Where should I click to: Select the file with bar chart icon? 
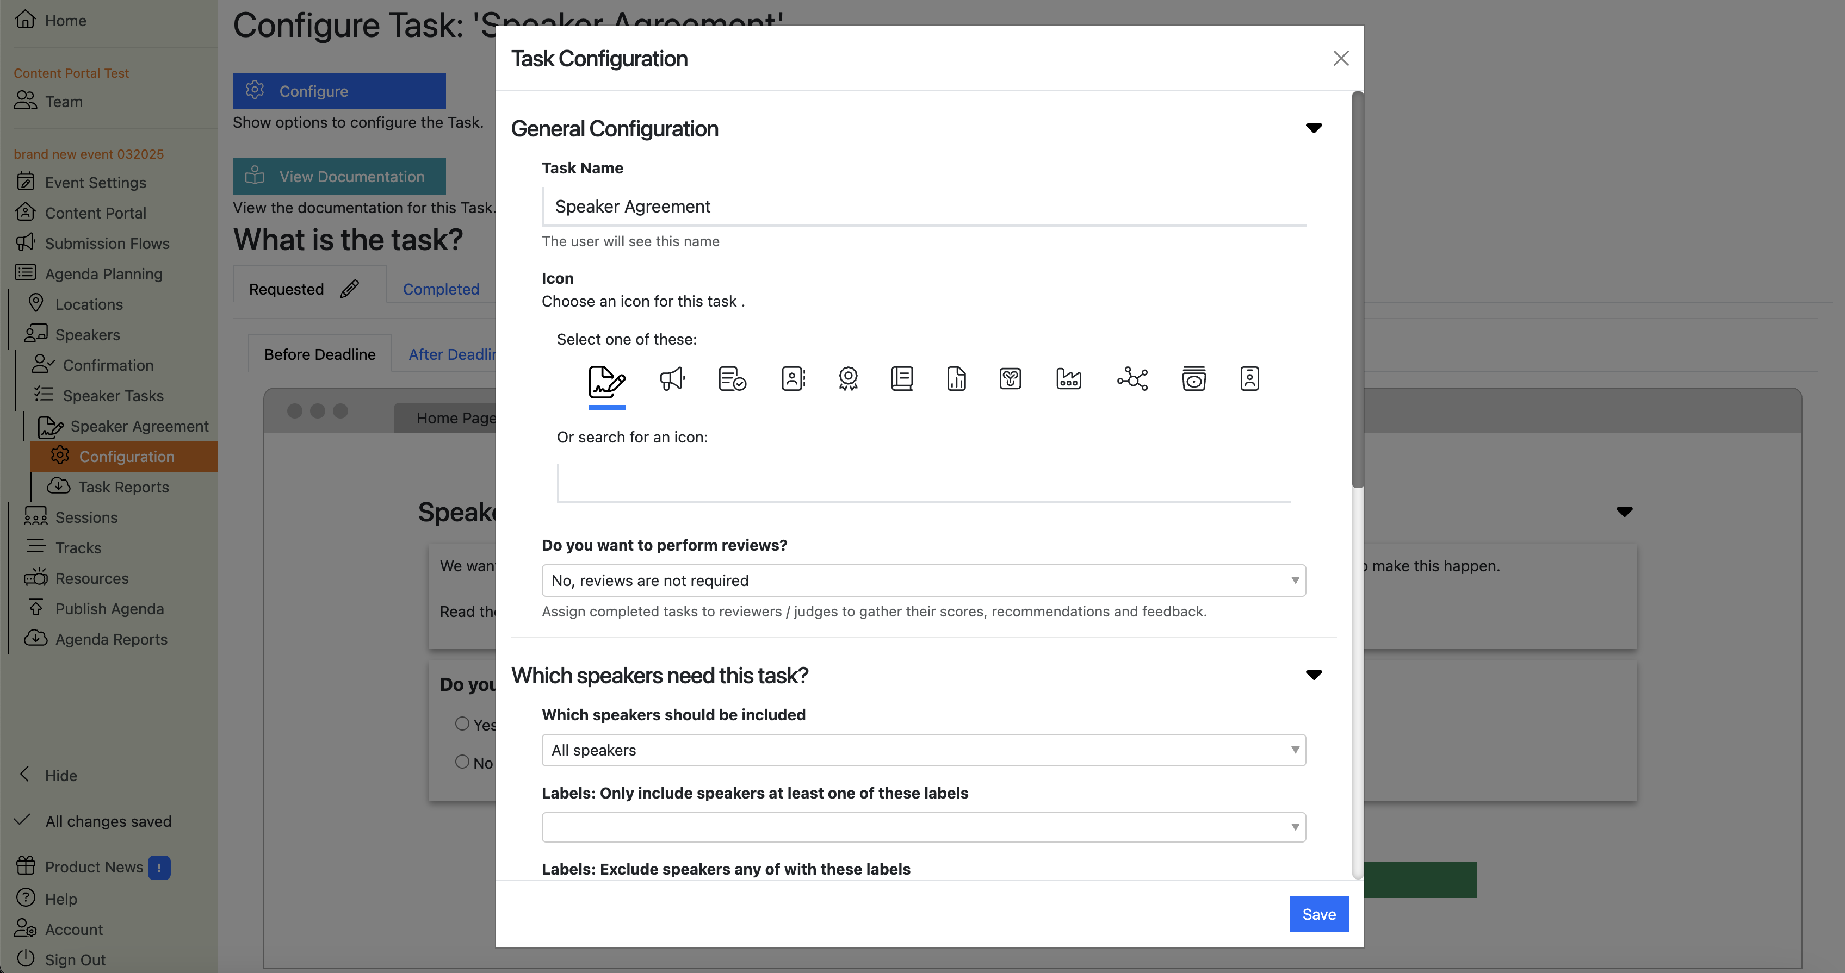tap(956, 378)
